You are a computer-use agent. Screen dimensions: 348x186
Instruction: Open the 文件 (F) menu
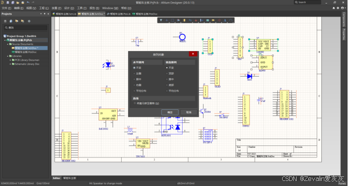(x=6, y=8)
